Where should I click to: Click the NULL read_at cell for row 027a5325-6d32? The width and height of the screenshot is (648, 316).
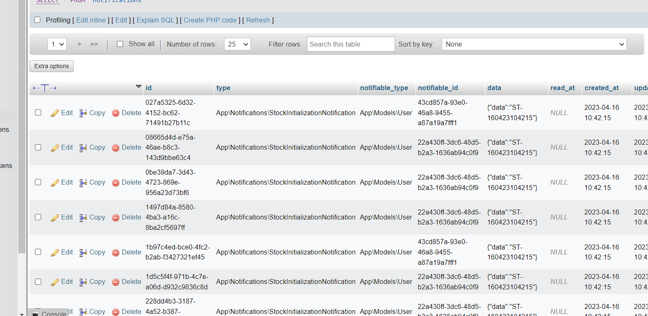(559, 113)
